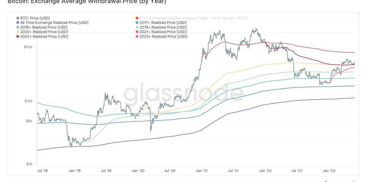Click the yellow 2020+ Realized Price dot
The width and height of the screenshot is (367, 182).
point(18,32)
